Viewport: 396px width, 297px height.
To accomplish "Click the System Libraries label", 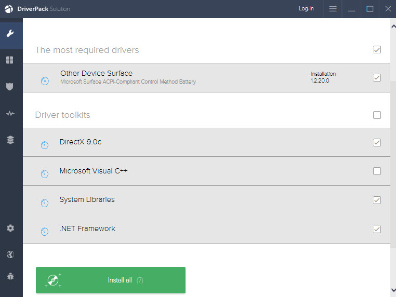I will [87, 199].
